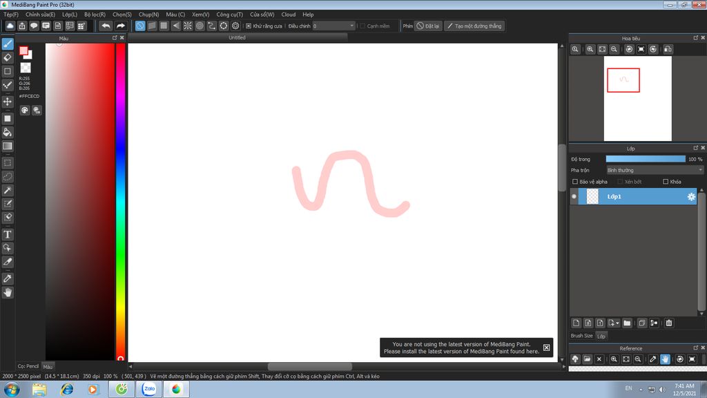The image size is (707, 398).
Task: Click the navigator canvas thumbnail
Action: click(637, 98)
